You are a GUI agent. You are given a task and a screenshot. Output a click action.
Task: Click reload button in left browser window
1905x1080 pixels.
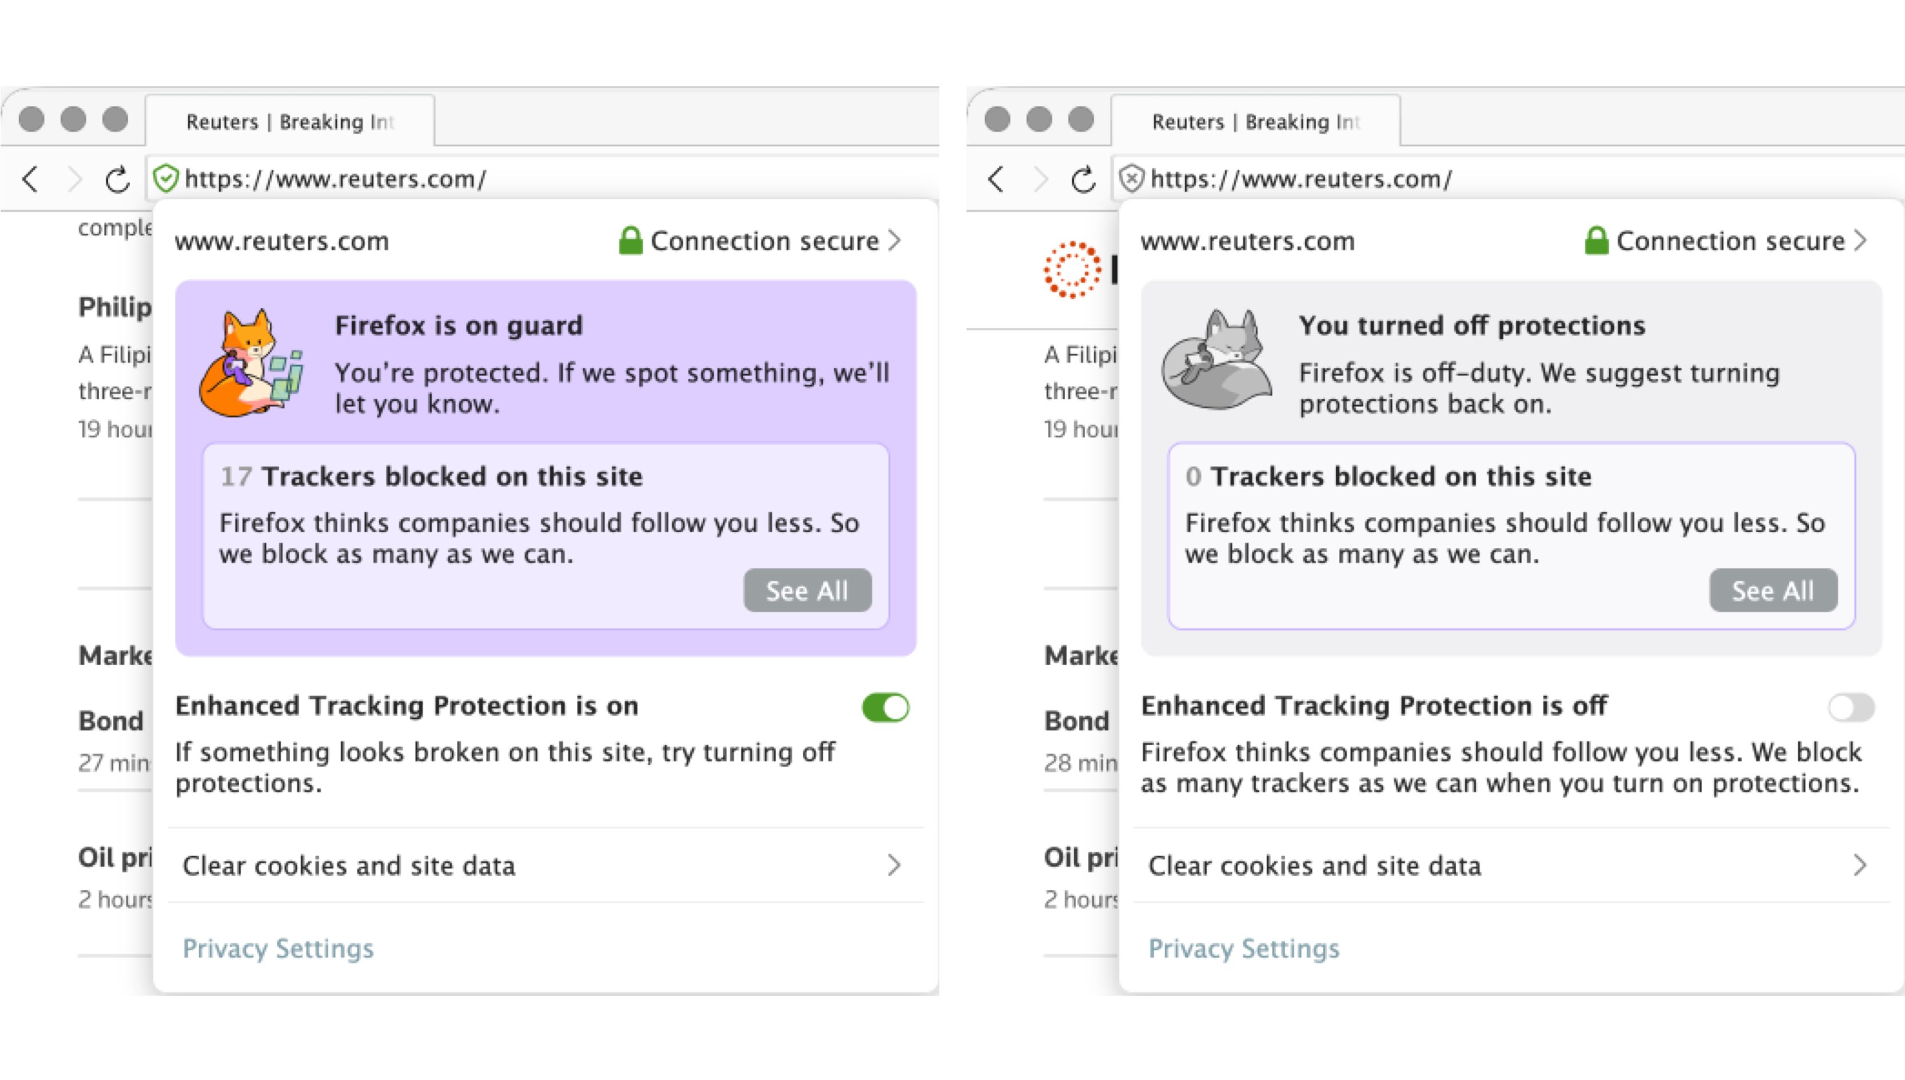tap(117, 179)
